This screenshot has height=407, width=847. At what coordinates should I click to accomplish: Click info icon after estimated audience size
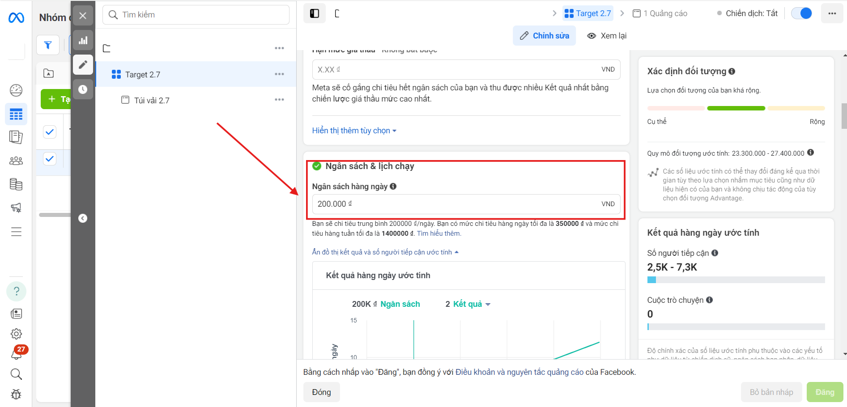point(810,153)
